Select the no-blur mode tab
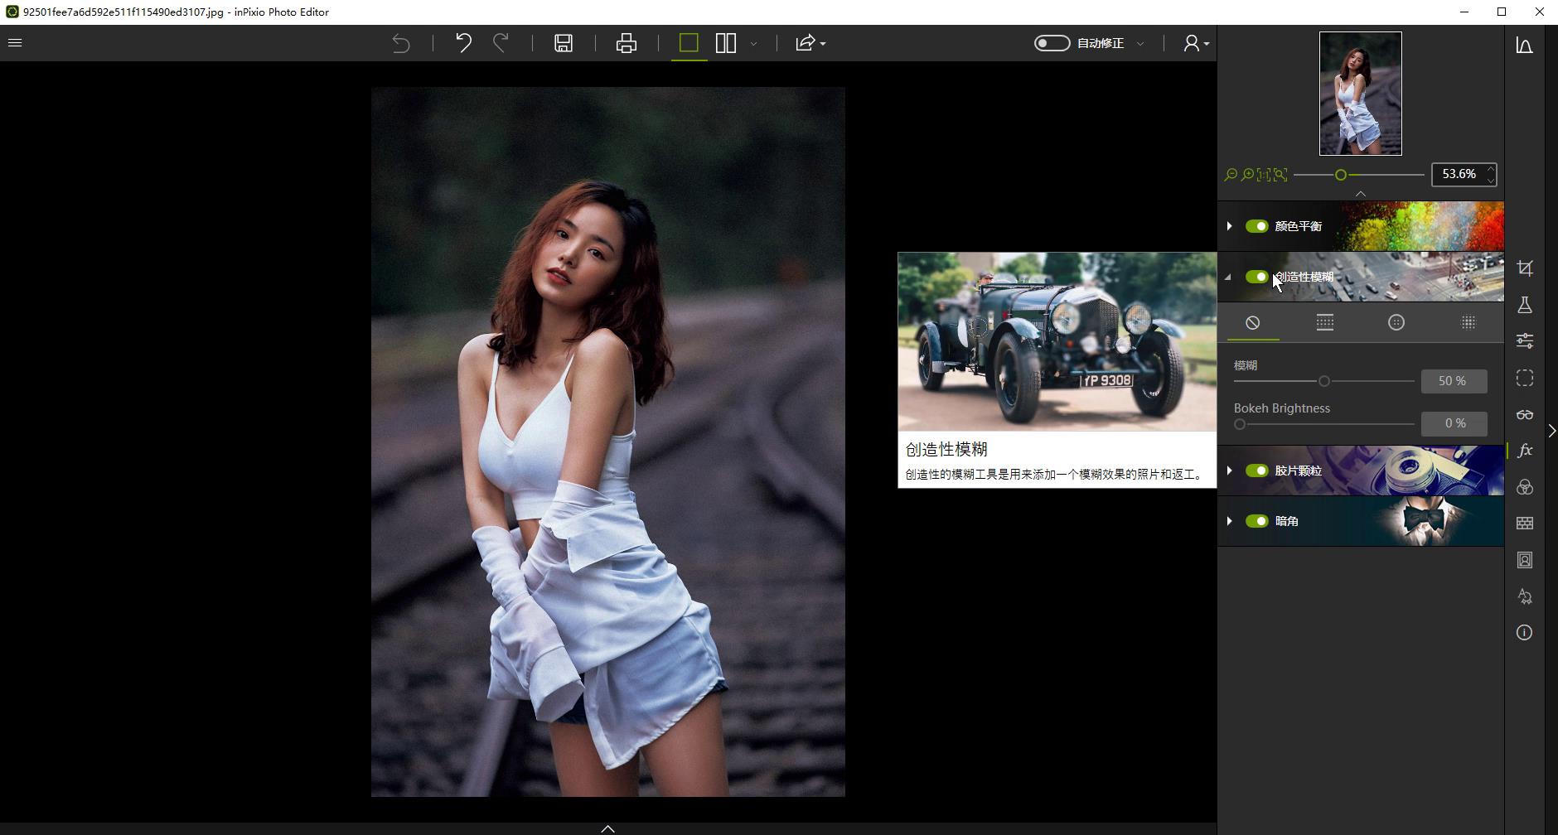 [1253, 323]
